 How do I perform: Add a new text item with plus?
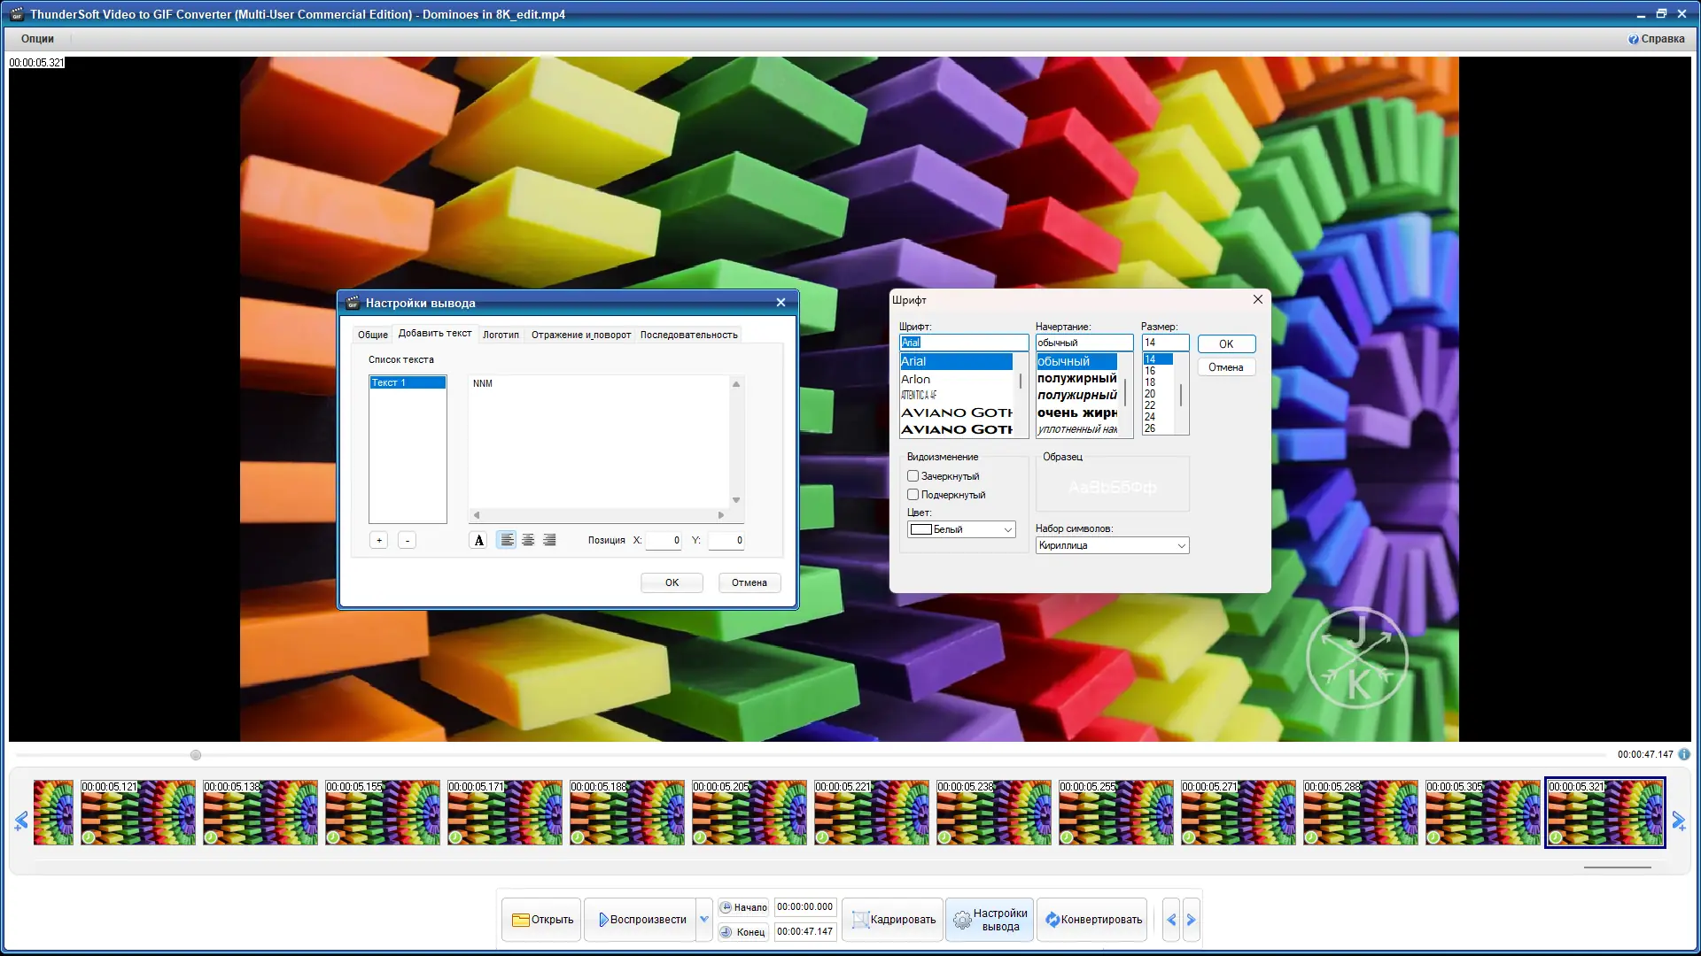379,540
